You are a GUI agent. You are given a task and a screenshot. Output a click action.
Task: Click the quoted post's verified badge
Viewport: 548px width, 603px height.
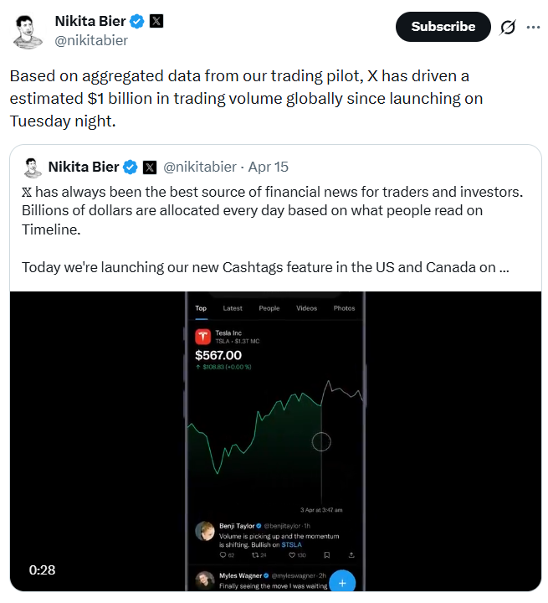click(x=131, y=167)
